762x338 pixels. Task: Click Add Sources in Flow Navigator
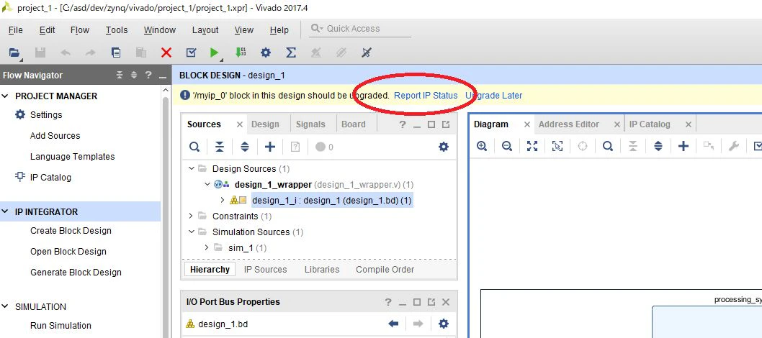[x=55, y=136]
